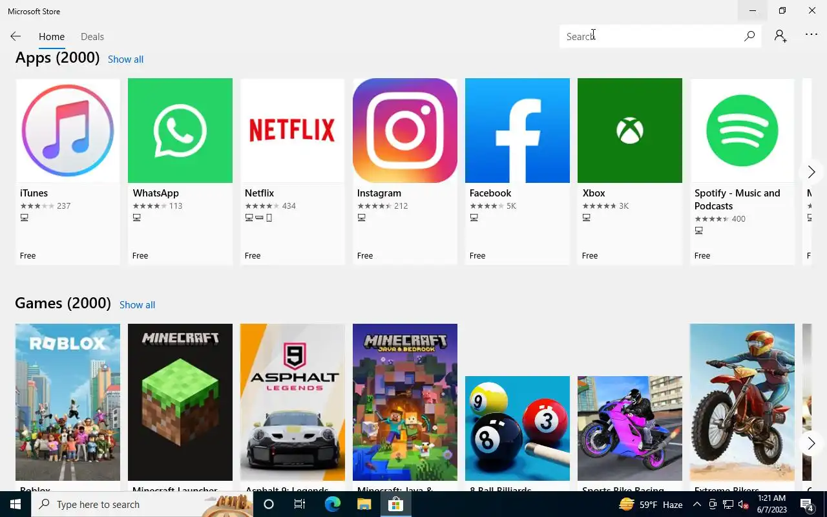This screenshot has height=517, width=827.
Task: Open Task View on the taskbar
Action: click(300, 504)
